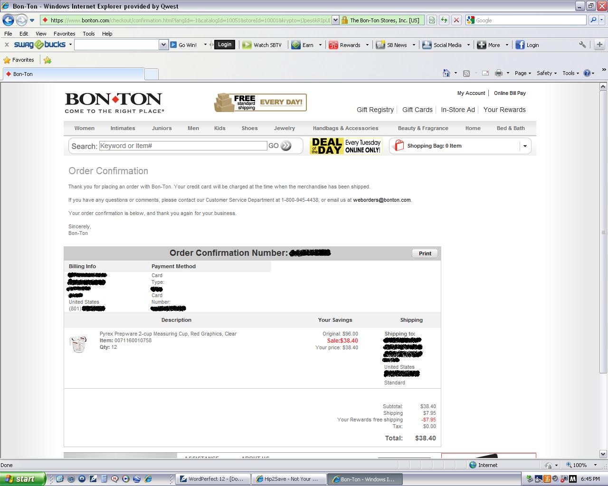The width and height of the screenshot is (608, 486).
Task: Click the weborders@bonton.com email link
Action: [x=382, y=200]
